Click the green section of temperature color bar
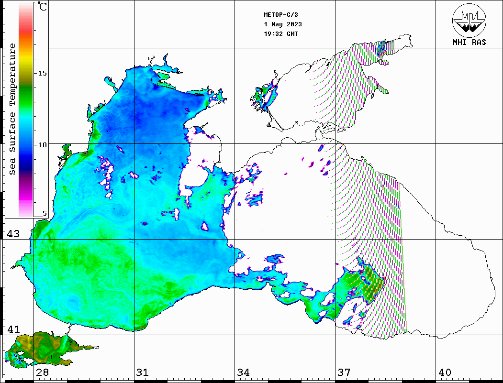Image resolution: width=503 pixels, height=383 pixels. pyautogui.click(x=26, y=96)
